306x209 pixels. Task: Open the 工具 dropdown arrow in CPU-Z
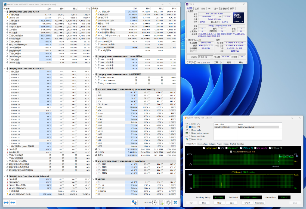[222, 63]
